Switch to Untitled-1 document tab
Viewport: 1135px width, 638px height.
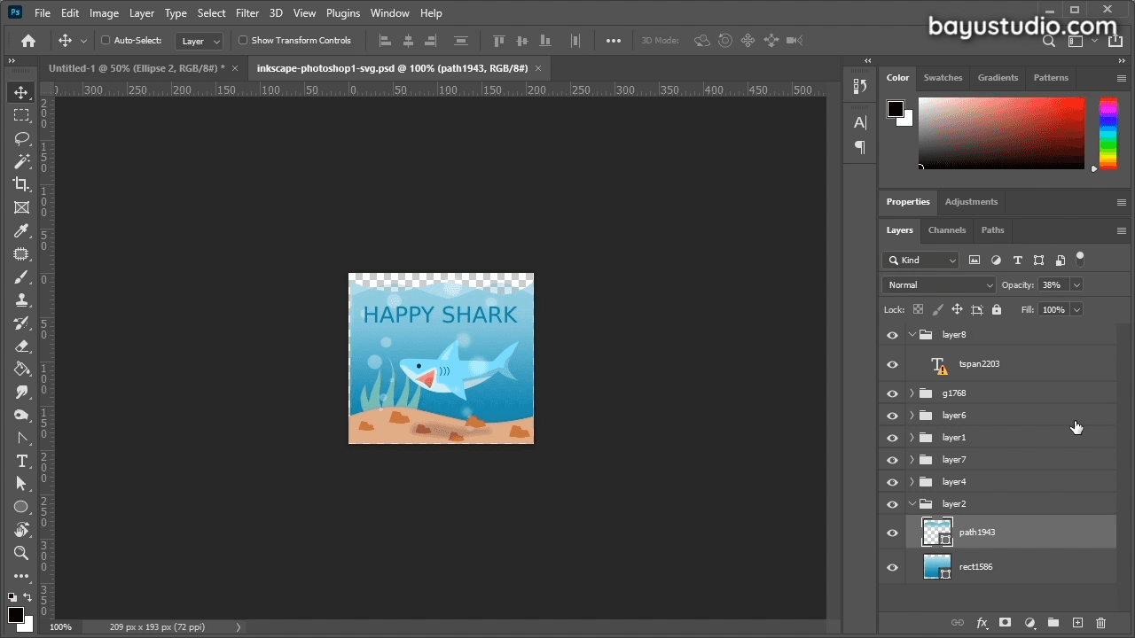click(x=137, y=68)
